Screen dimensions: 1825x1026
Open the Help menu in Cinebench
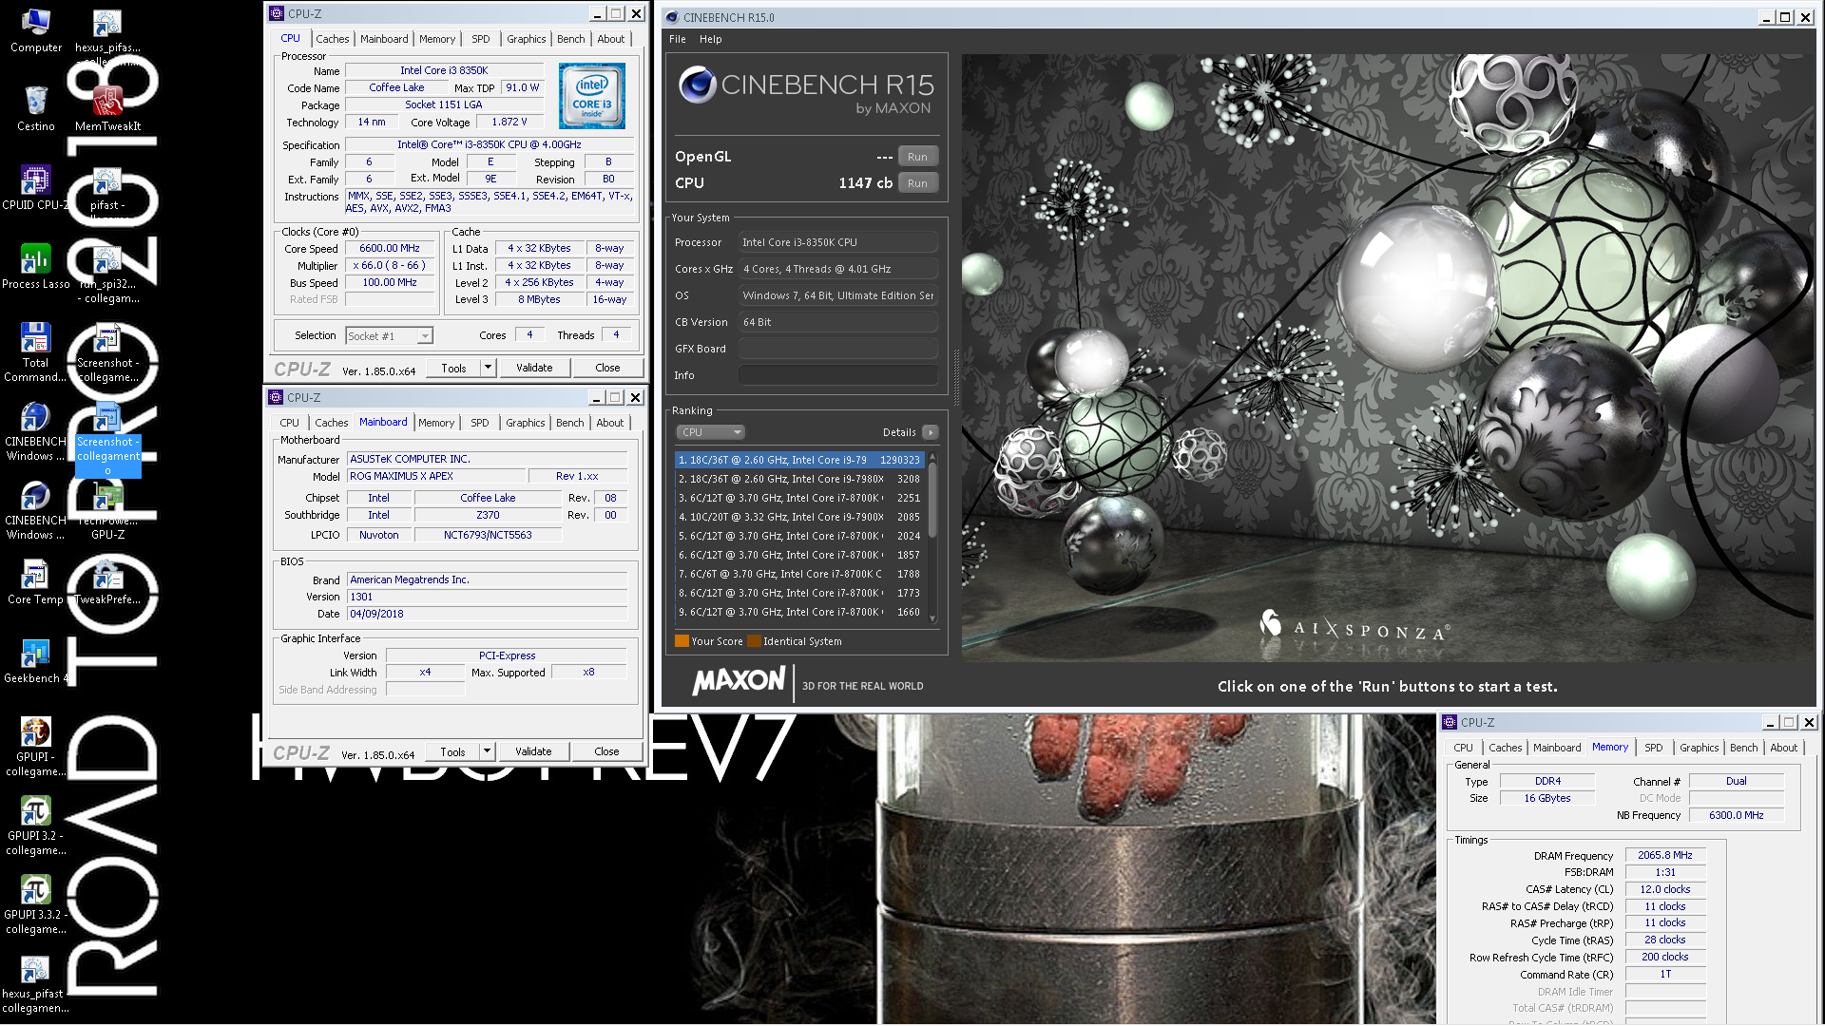(710, 39)
